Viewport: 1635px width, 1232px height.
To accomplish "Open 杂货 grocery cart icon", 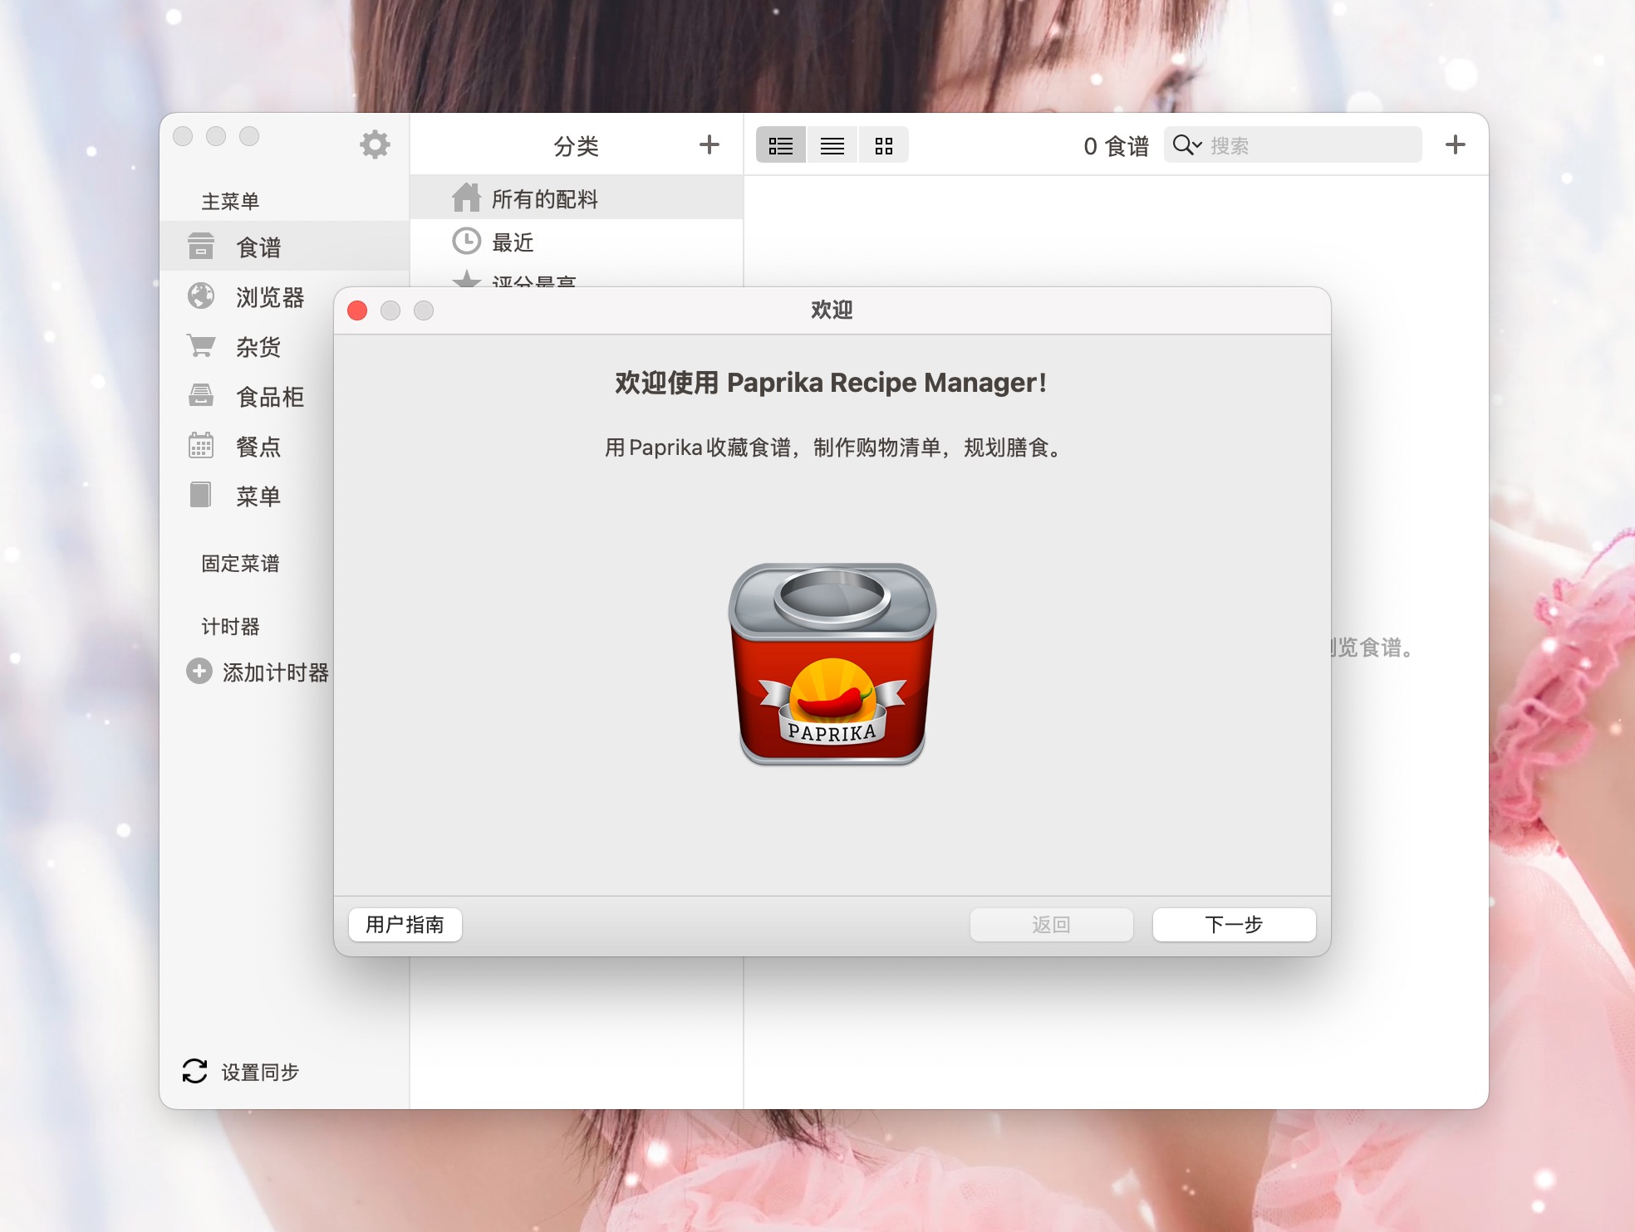I will pyautogui.click(x=200, y=345).
